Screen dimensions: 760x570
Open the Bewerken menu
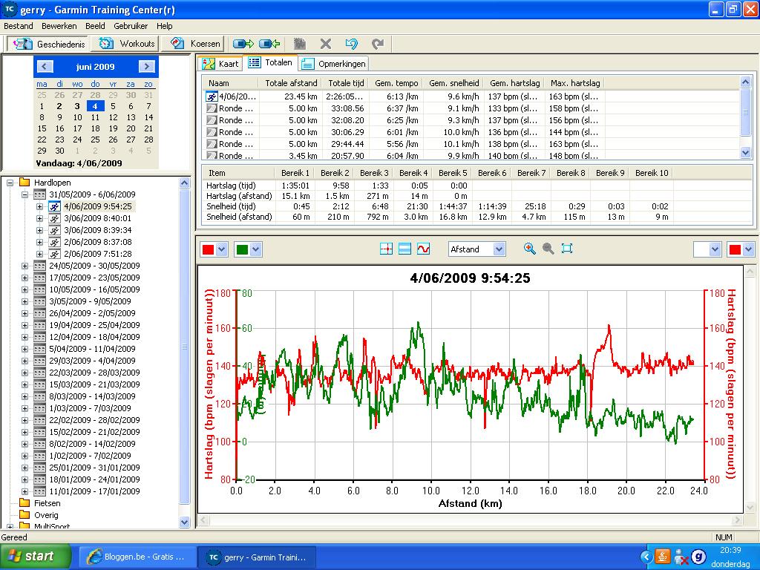[59, 26]
